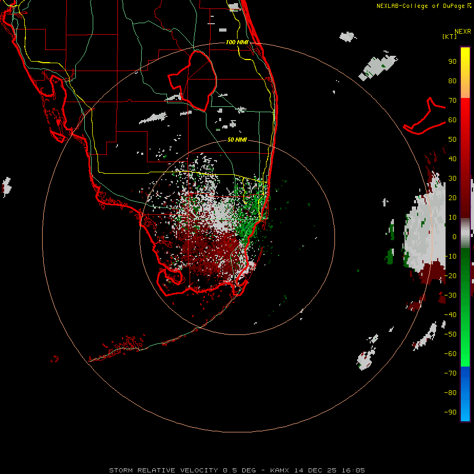Click the "14 DEC 25 16:05" timestamp
The width and height of the screenshot is (474, 474).
pos(329,470)
